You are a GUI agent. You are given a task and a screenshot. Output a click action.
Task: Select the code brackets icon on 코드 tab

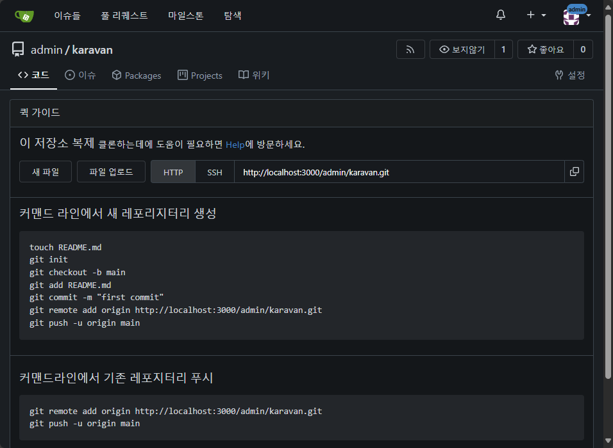[24, 74]
